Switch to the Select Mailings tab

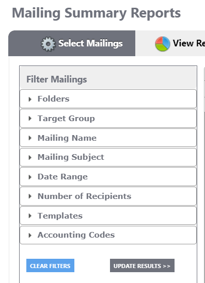[72, 43]
